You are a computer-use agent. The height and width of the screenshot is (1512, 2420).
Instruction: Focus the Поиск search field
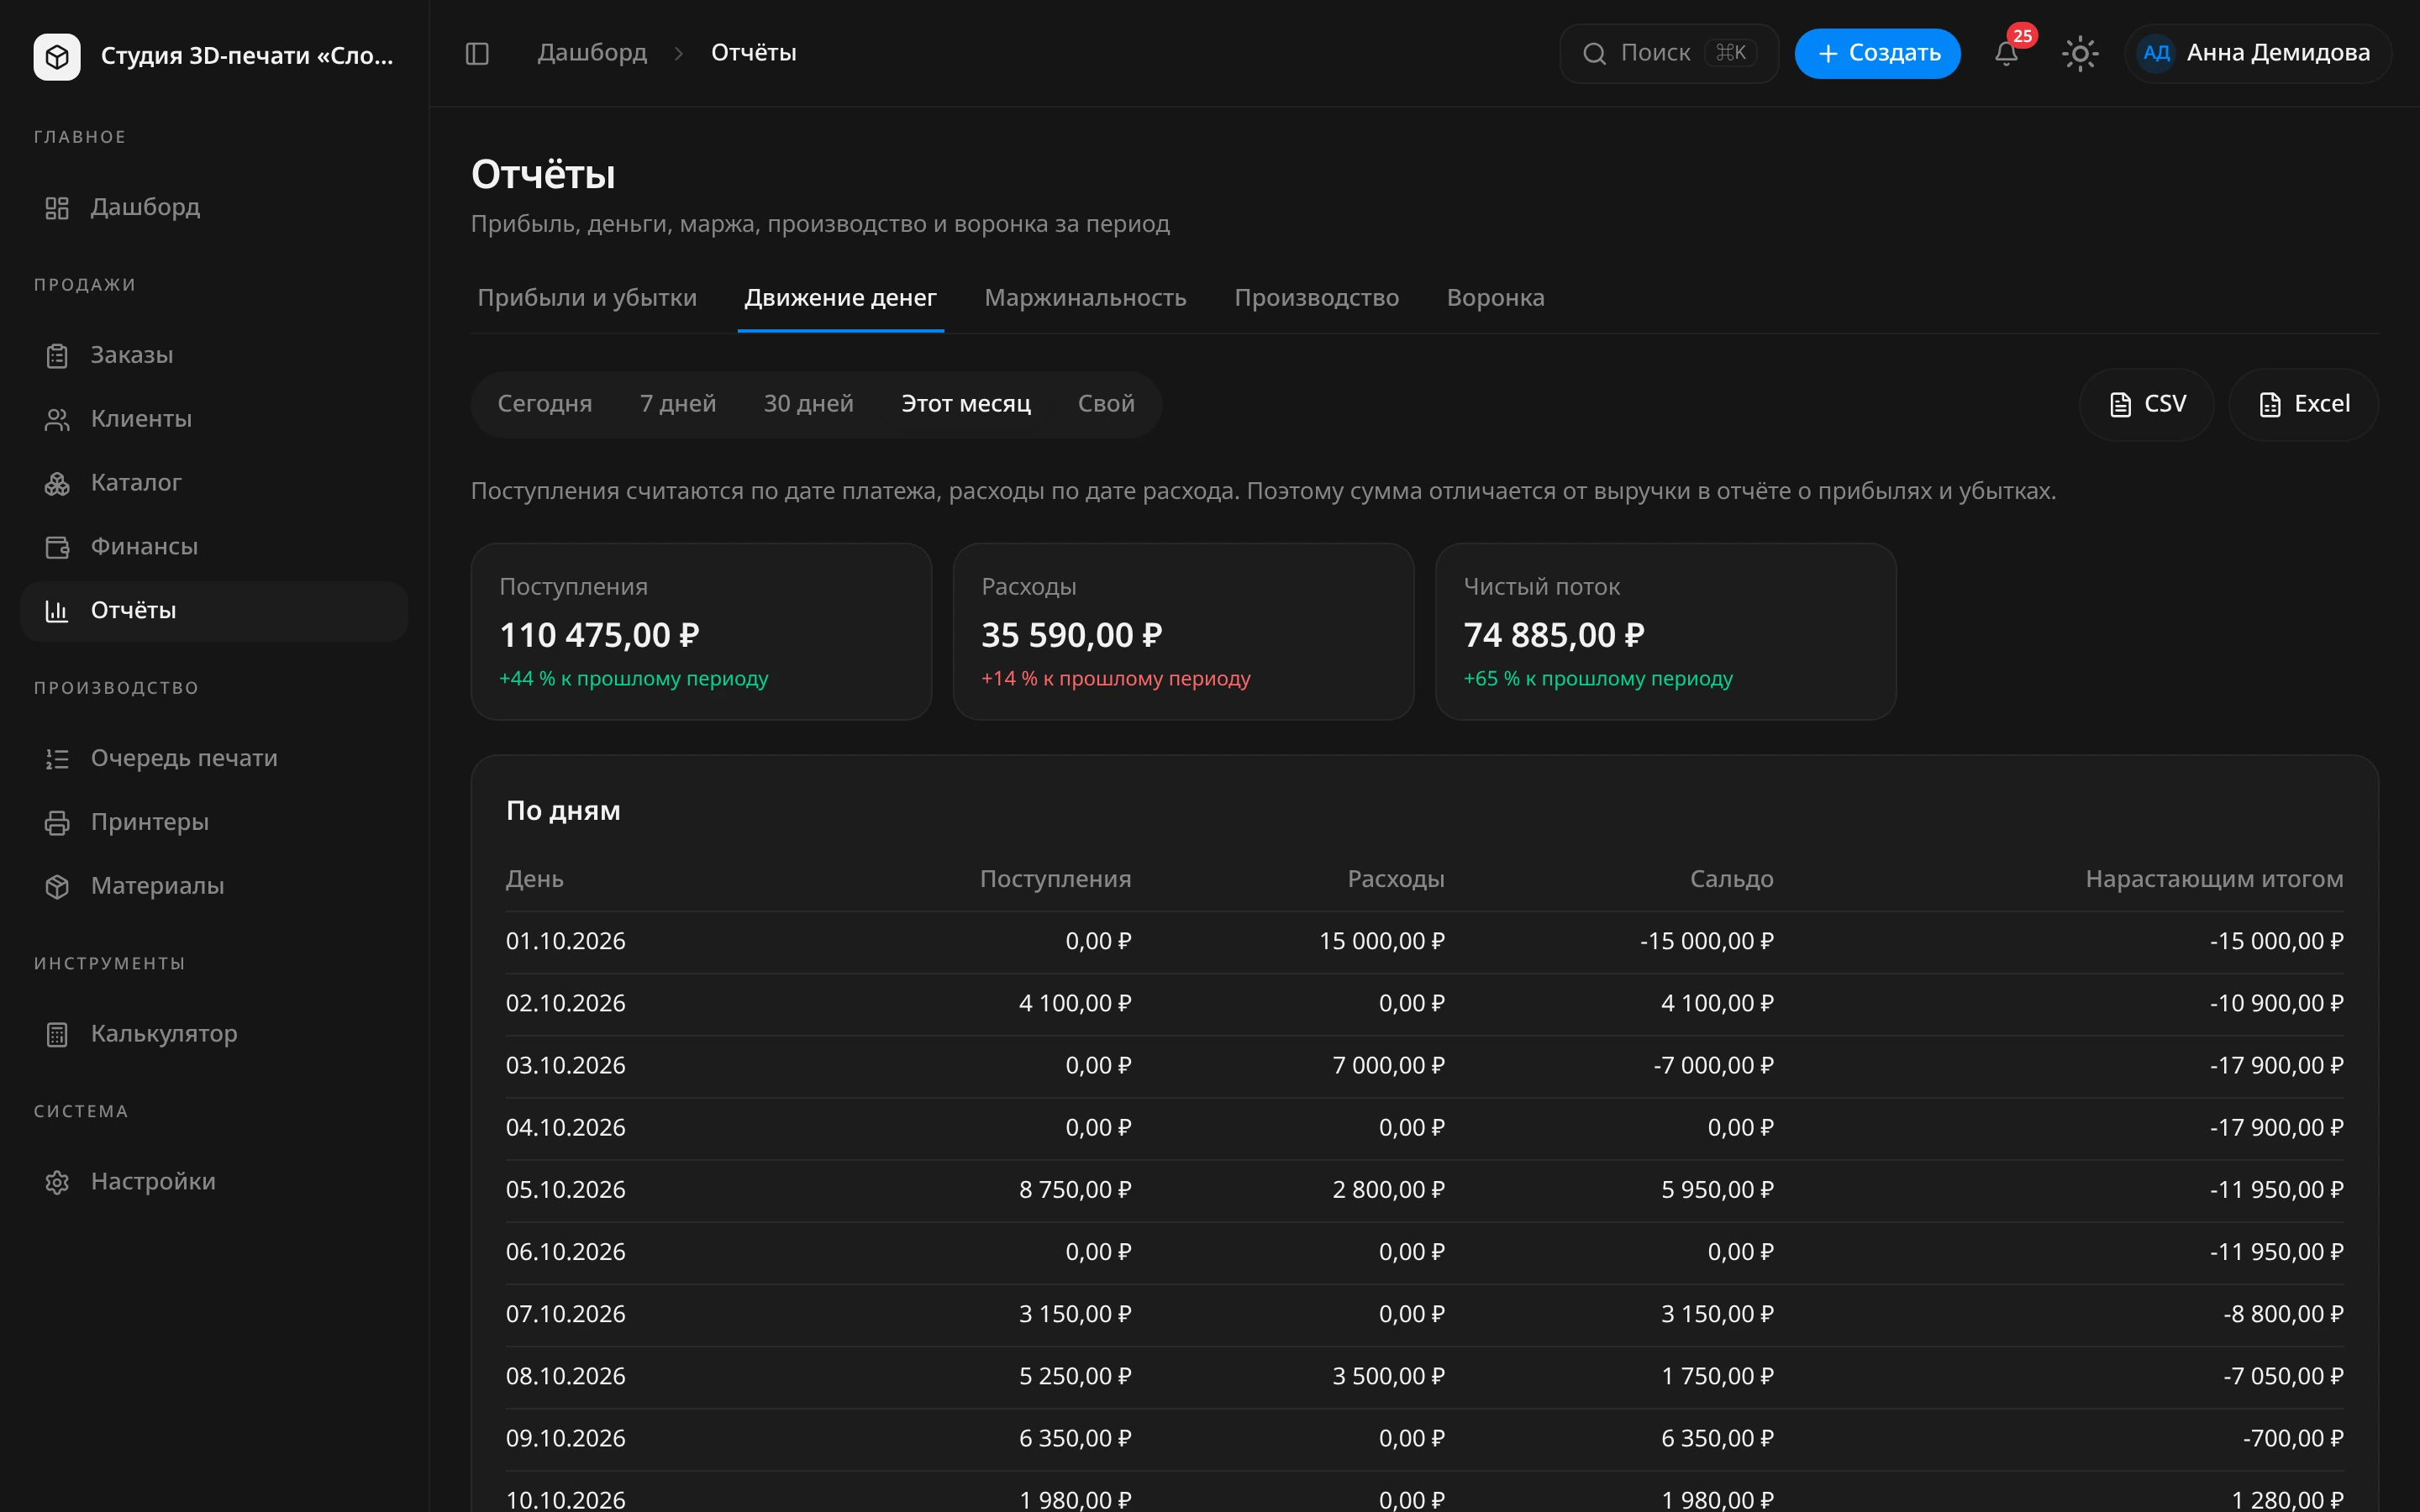click(1668, 53)
